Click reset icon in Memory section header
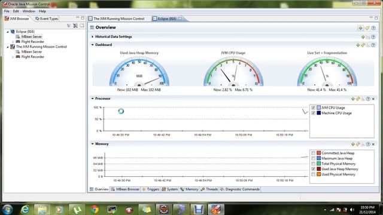Image resolution: width=383 pixels, height=215 pixels. [358, 144]
